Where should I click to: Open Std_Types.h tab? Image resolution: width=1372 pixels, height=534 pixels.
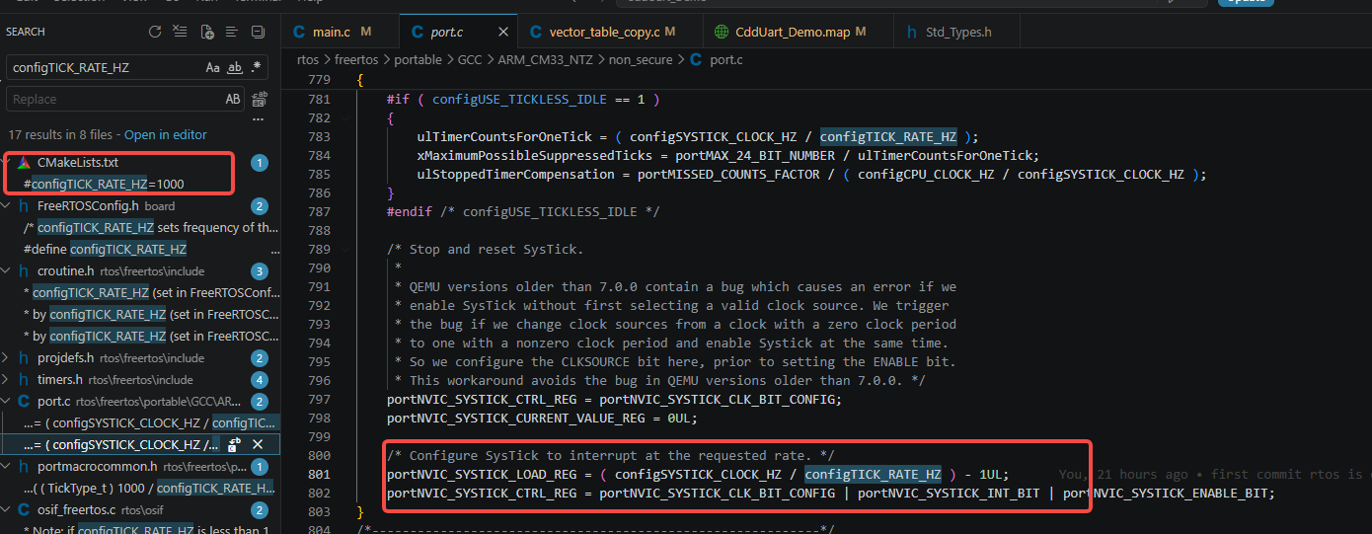[958, 32]
